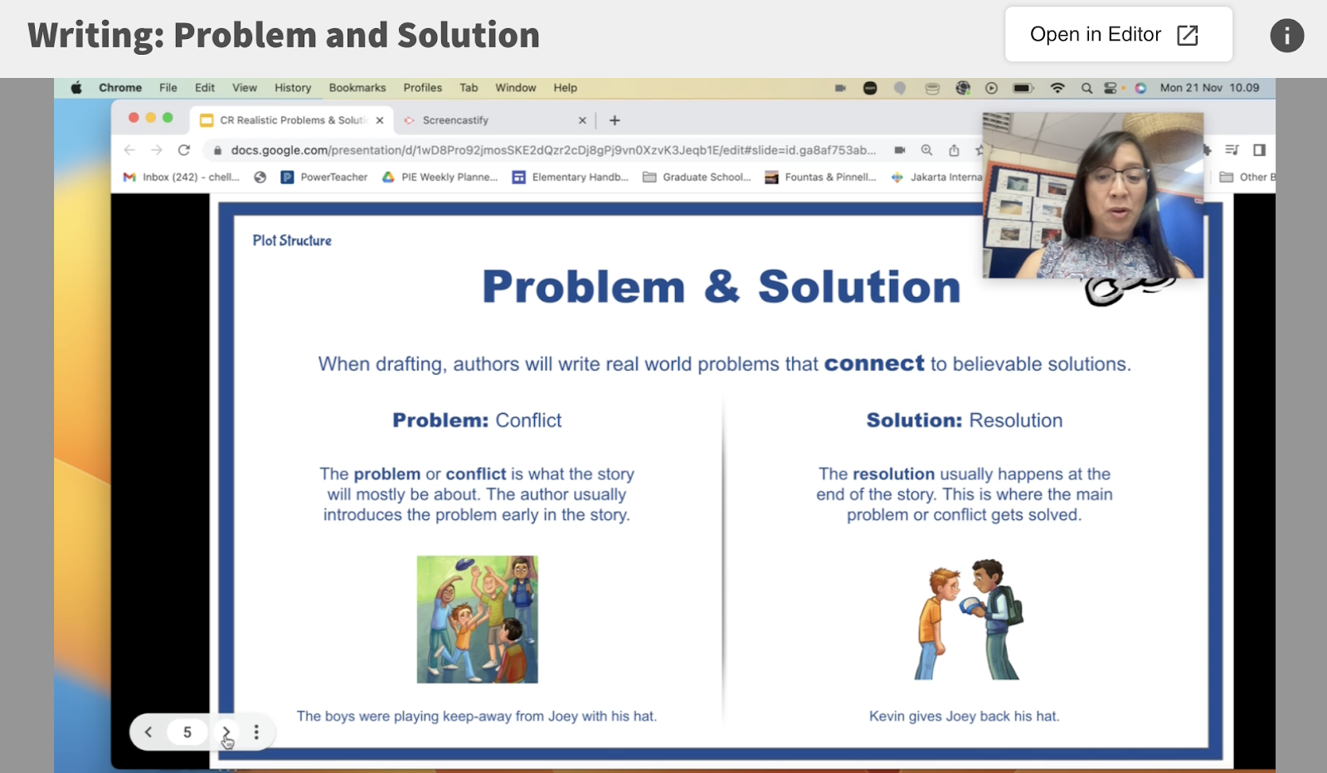Open the Edit menu
This screenshot has height=773, width=1327.
tap(205, 88)
